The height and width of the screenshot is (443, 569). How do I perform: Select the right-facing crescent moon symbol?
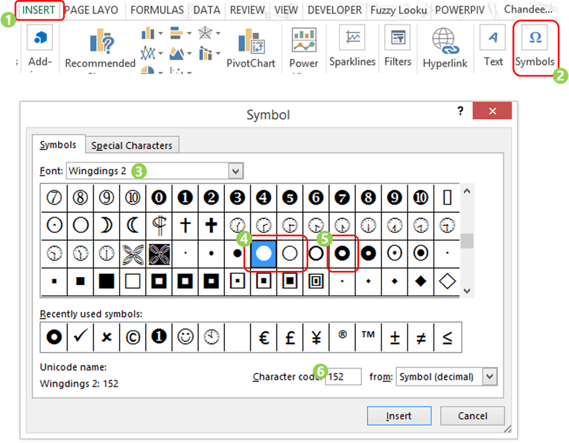[x=107, y=226]
